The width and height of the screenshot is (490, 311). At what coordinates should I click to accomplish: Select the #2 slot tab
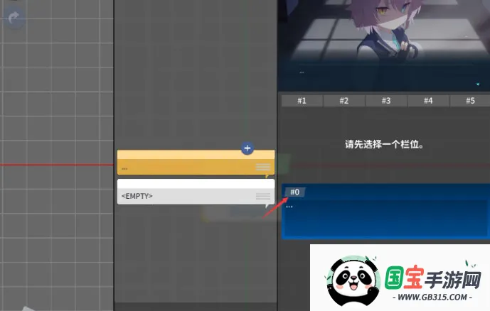point(343,101)
